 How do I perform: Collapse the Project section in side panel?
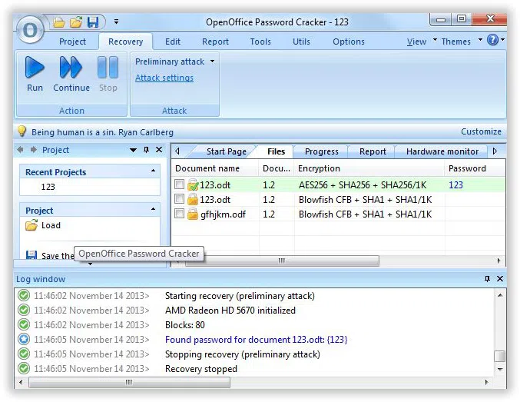pyautogui.click(x=153, y=209)
